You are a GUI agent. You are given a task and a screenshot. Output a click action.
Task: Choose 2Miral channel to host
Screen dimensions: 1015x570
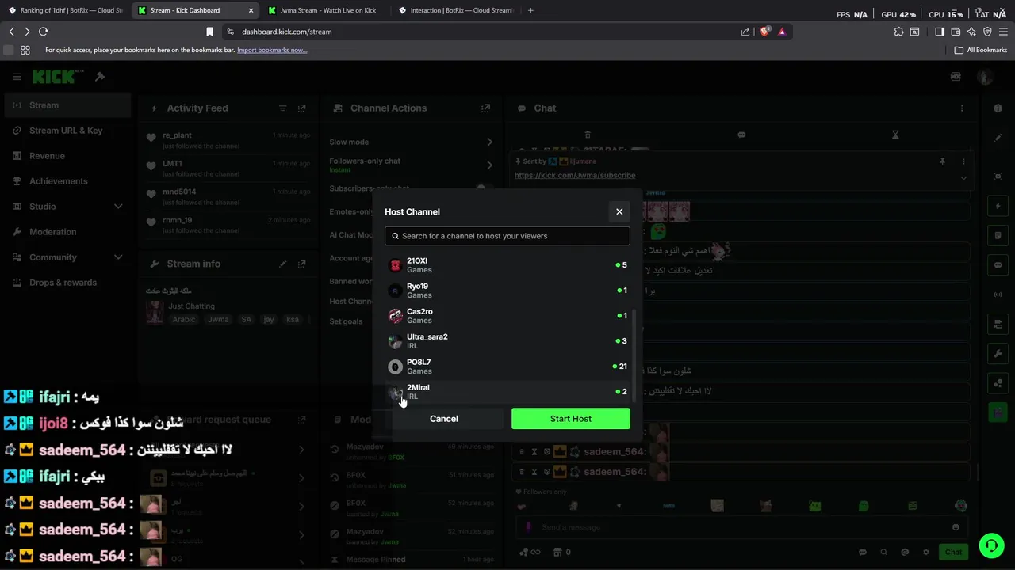(x=507, y=392)
